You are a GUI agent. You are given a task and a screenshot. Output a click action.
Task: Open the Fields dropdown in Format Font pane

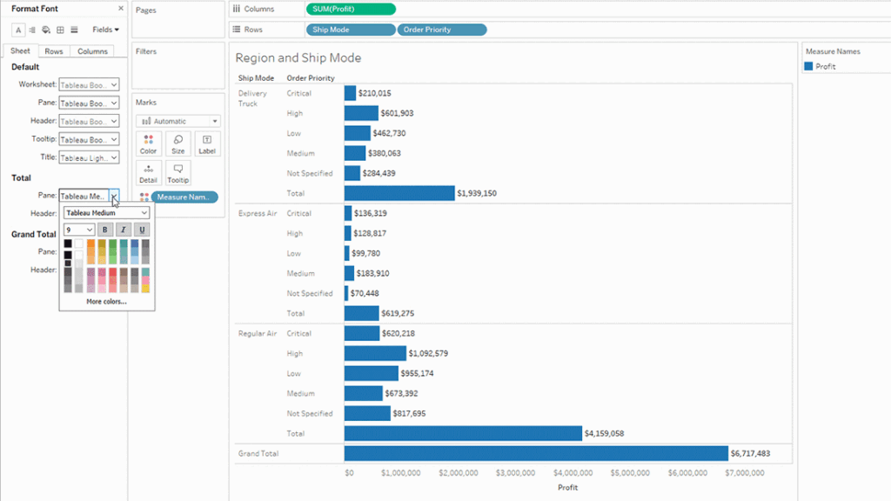105,29
